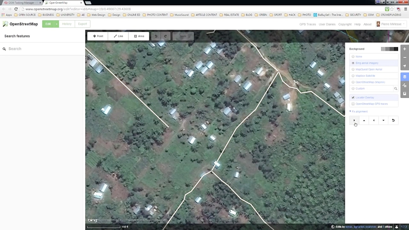Click the browser address bar URL
409x230 pixels.
pos(78,9)
